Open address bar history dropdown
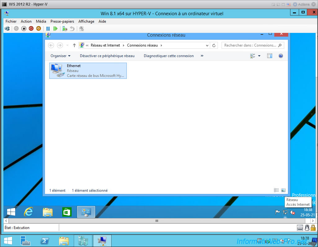The height and width of the screenshot is (247, 318). (x=207, y=45)
